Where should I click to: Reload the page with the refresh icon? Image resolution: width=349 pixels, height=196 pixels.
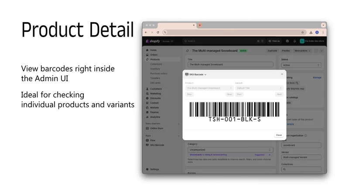pyautogui.click(x=158, y=32)
